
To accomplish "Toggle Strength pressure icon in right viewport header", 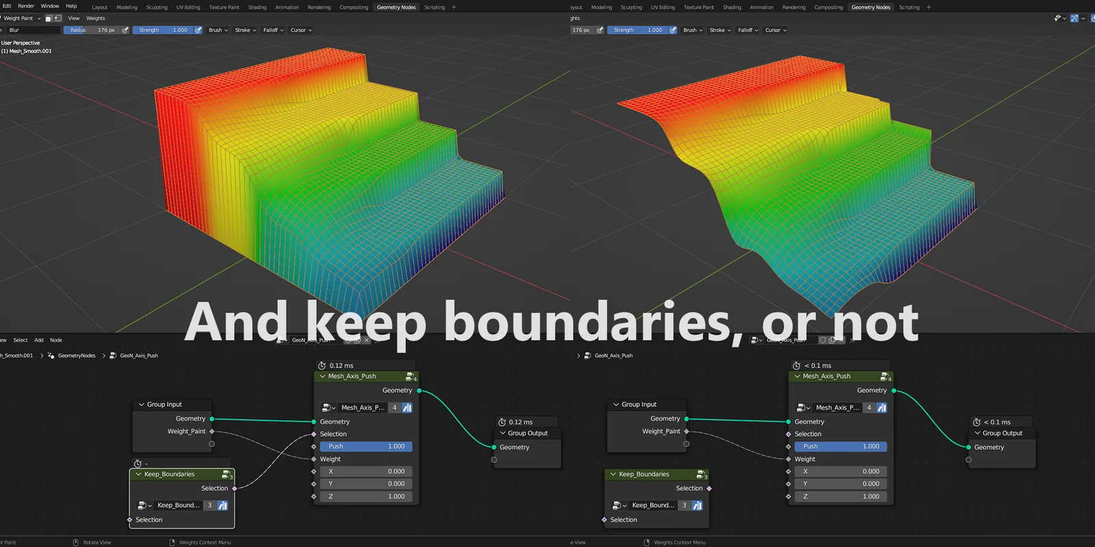I will tap(673, 30).
